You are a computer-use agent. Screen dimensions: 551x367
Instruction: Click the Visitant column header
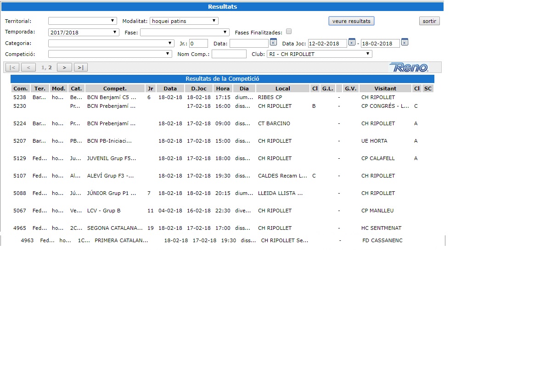pos(385,89)
